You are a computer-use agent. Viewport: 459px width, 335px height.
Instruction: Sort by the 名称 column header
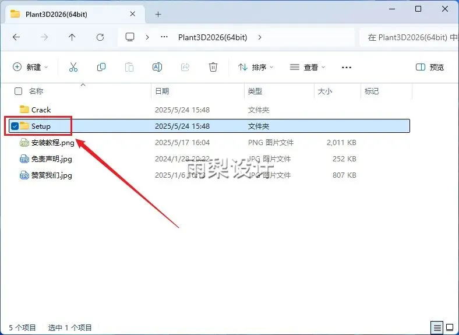36,91
